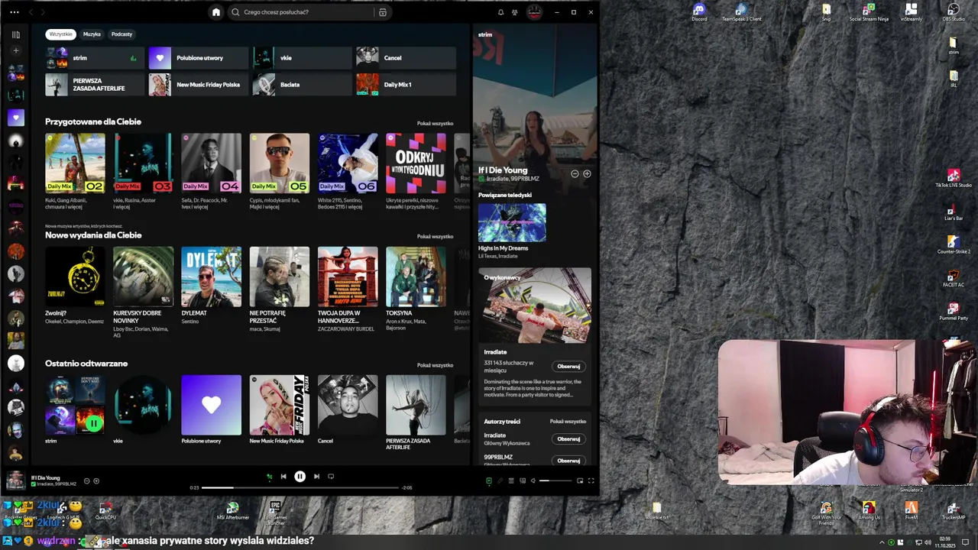Open Zwolnij? release cover

pyautogui.click(x=75, y=277)
